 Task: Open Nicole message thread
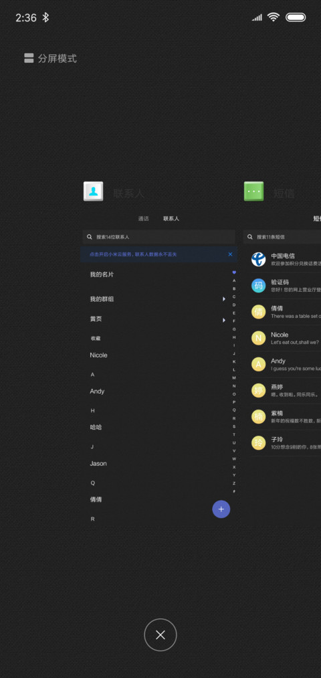286,338
